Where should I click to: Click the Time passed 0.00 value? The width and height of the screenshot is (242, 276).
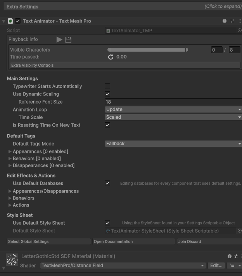tap(121, 57)
